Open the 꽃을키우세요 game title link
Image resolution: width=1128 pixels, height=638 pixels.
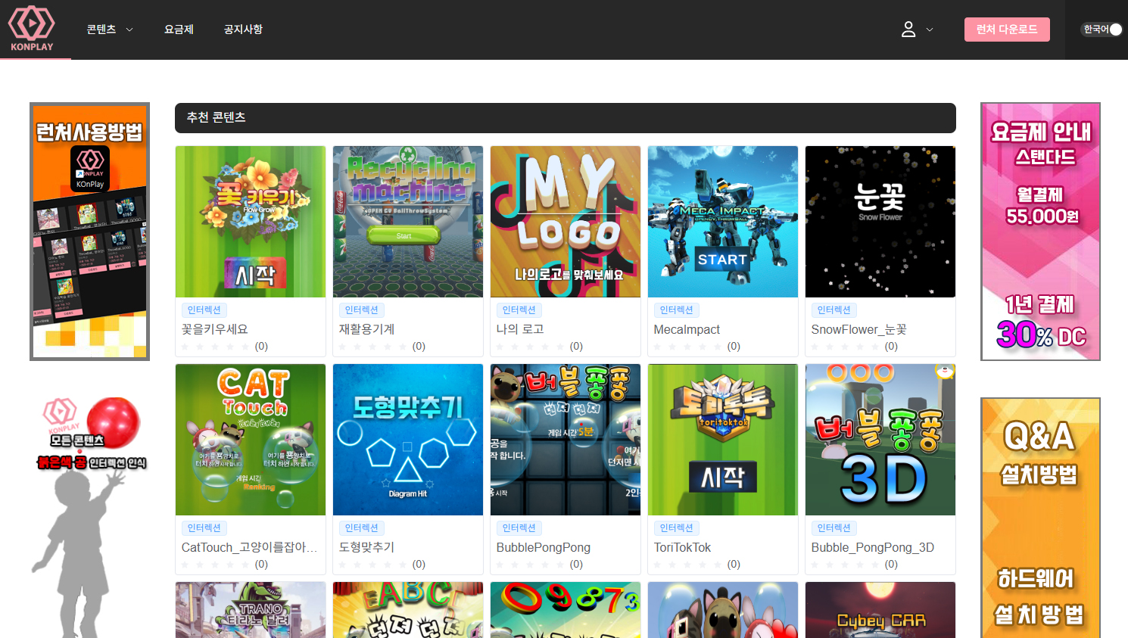click(x=215, y=329)
